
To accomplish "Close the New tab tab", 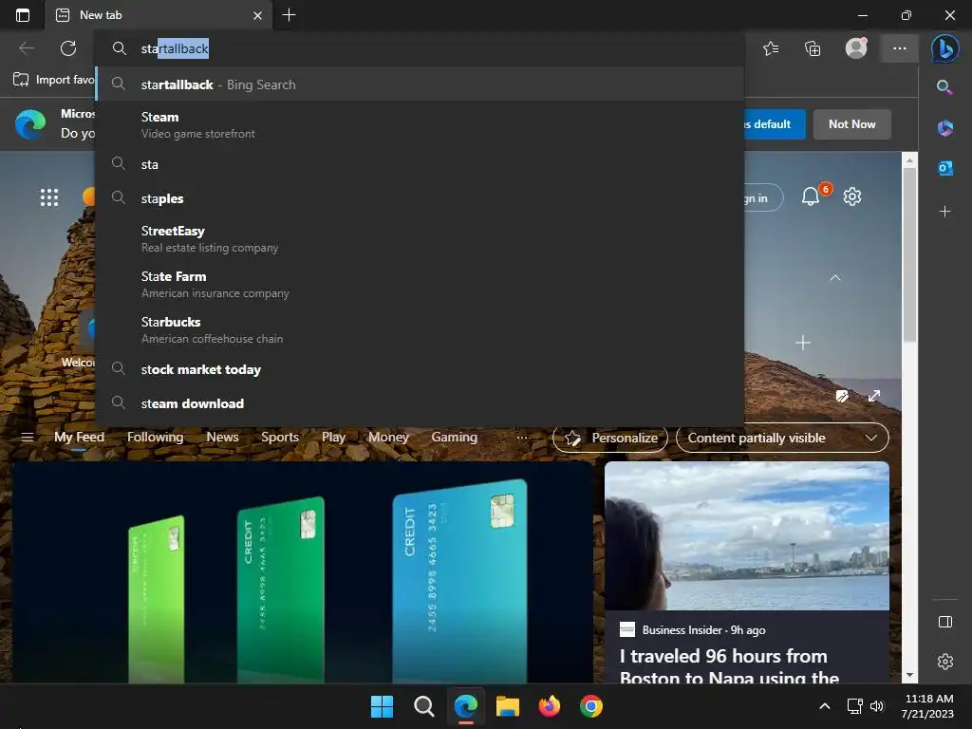I will coord(258,15).
